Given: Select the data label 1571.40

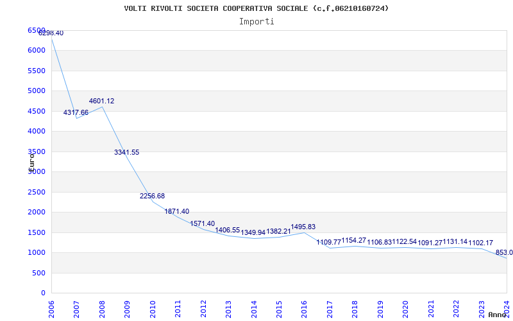Looking at the screenshot, I should pyautogui.click(x=203, y=223).
